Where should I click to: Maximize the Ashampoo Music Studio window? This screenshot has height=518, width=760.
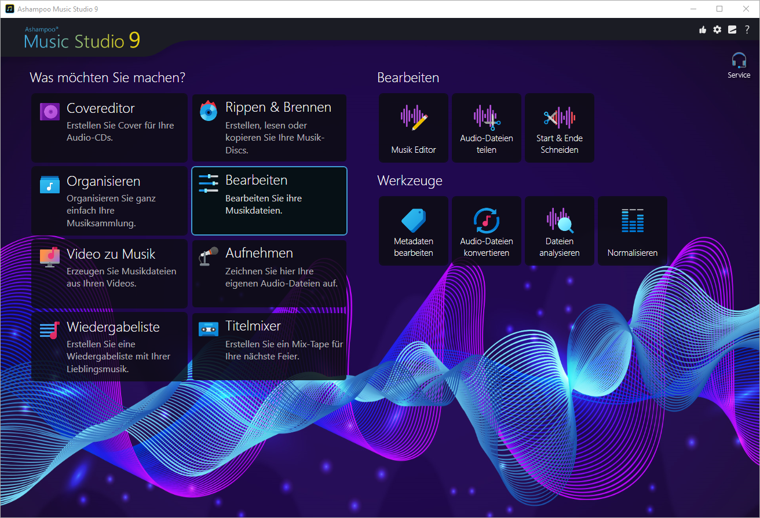[719, 9]
